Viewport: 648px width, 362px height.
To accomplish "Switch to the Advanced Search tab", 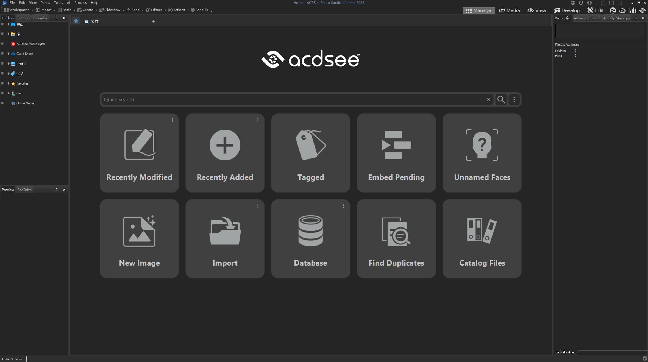I will pos(587,18).
